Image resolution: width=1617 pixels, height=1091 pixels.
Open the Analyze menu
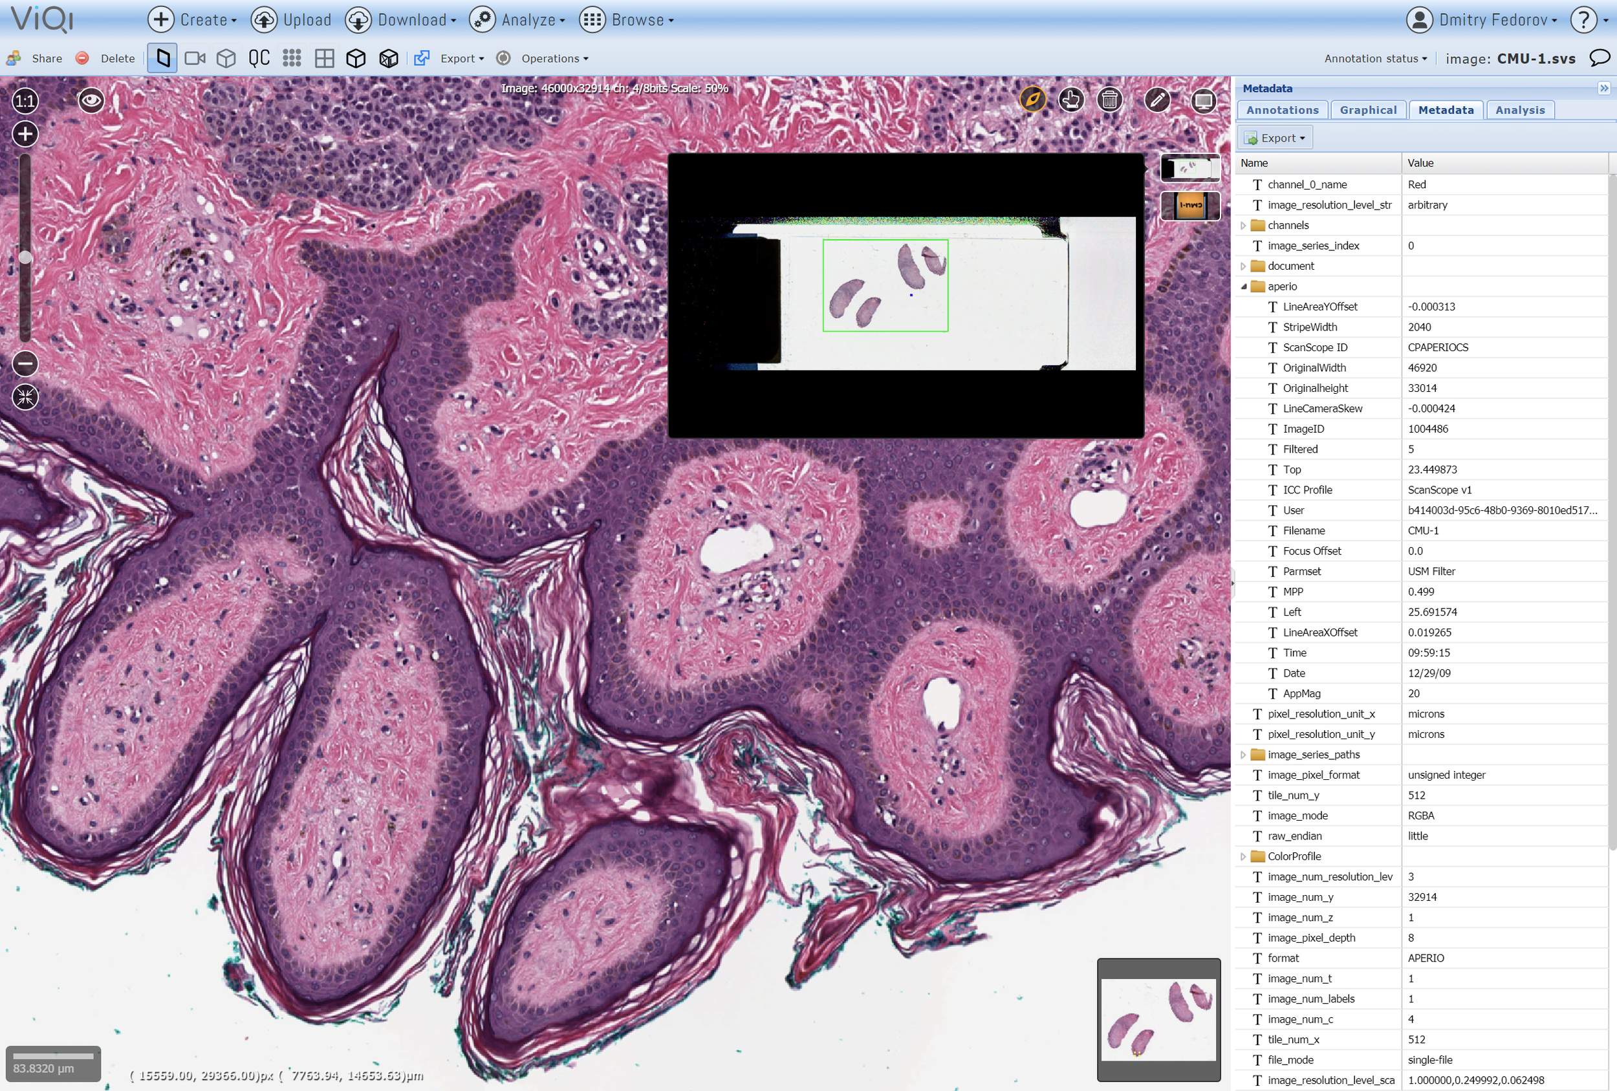517,19
